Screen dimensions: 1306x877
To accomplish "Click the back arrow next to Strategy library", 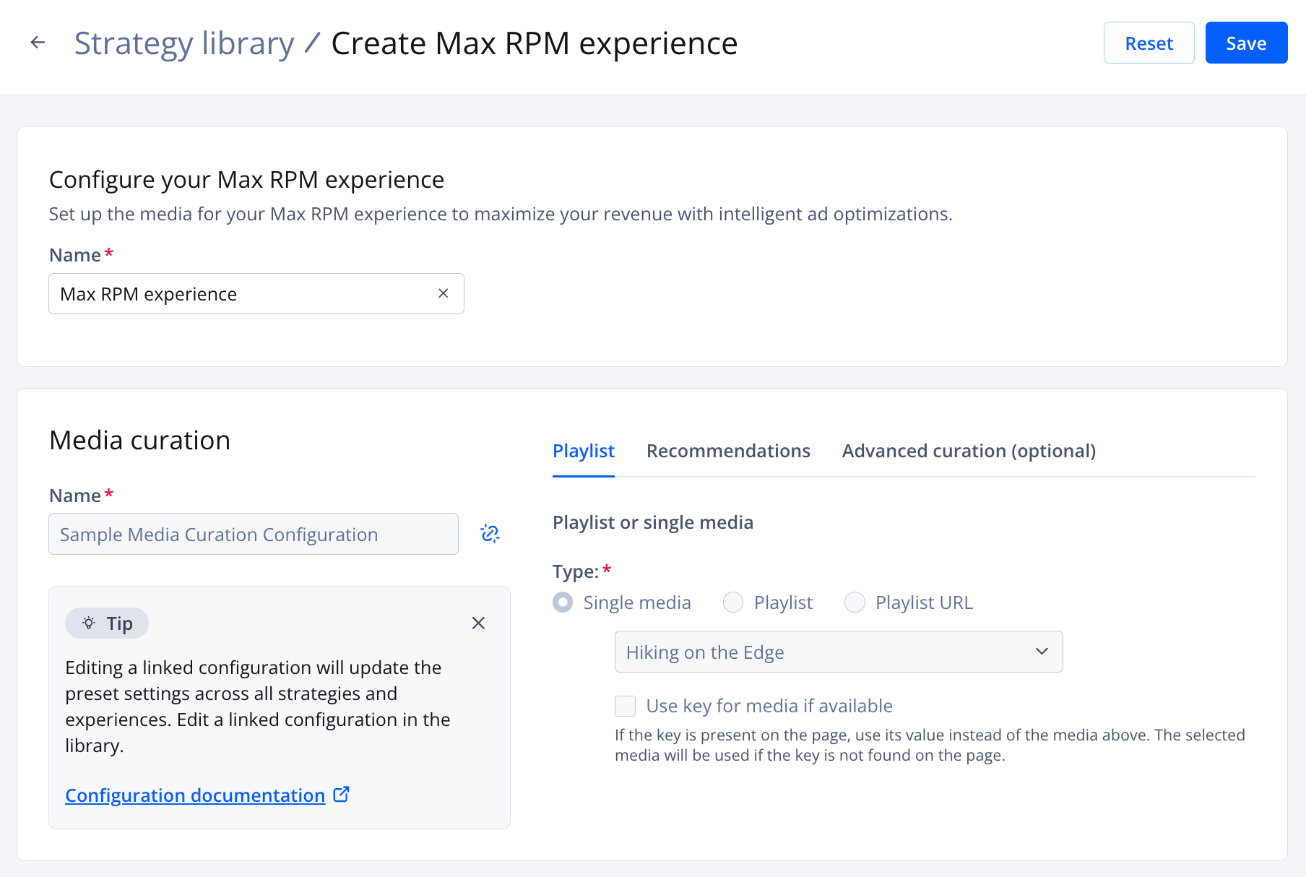I will 37,42.
